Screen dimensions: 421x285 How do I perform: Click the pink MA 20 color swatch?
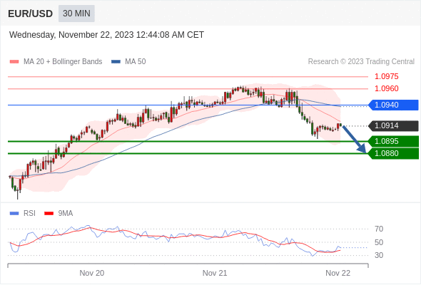tap(14, 62)
